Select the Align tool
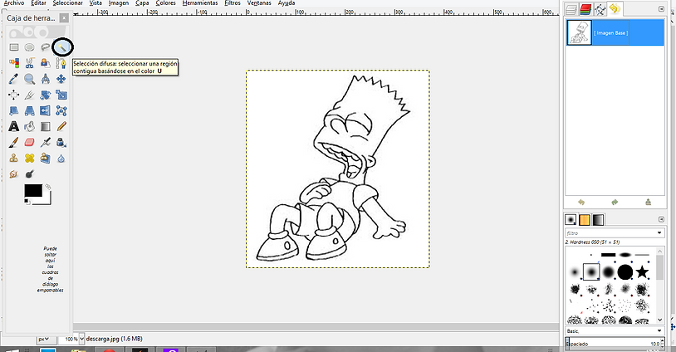The width and height of the screenshot is (676, 352). tap(14, 95)
